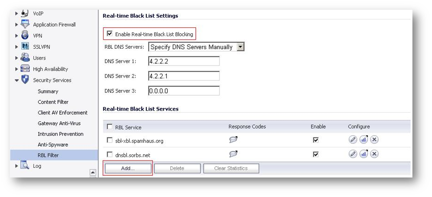Expand the Application Firewall tree arrow

pyautogui.click(x=16, y=25)
